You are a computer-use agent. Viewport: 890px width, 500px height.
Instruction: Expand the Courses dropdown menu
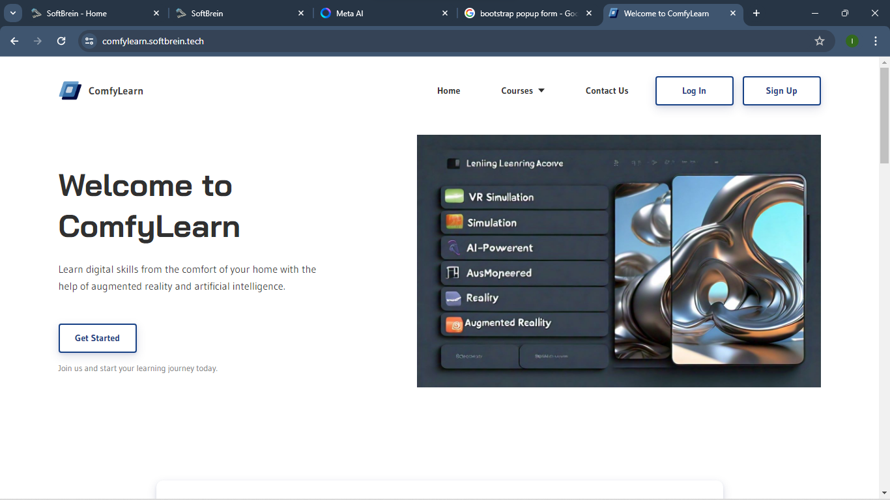pyautogui.click(x=523, y=90)
